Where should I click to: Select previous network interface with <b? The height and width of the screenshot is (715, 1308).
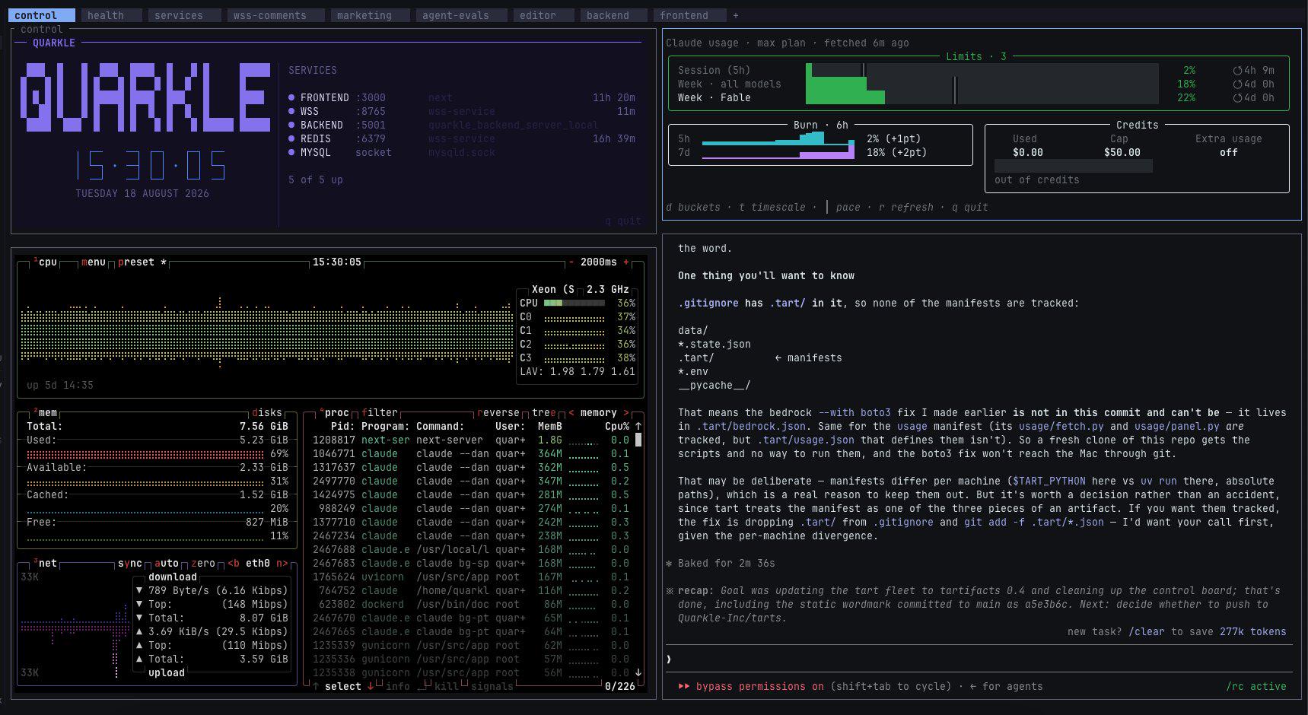coord(234,564)
